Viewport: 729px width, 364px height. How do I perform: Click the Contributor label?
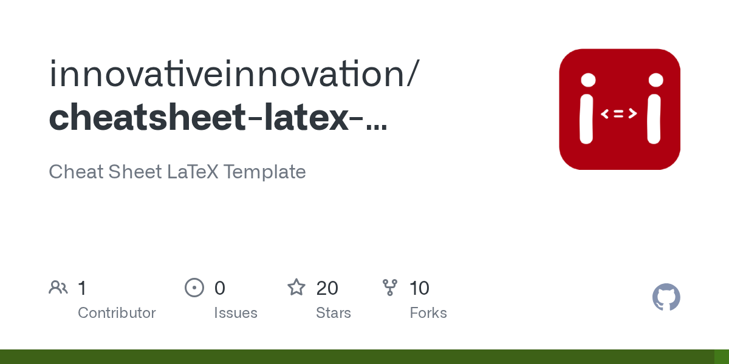tap(117, 313)
